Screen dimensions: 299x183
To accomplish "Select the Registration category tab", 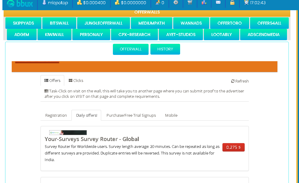I will tap(56, 115).
